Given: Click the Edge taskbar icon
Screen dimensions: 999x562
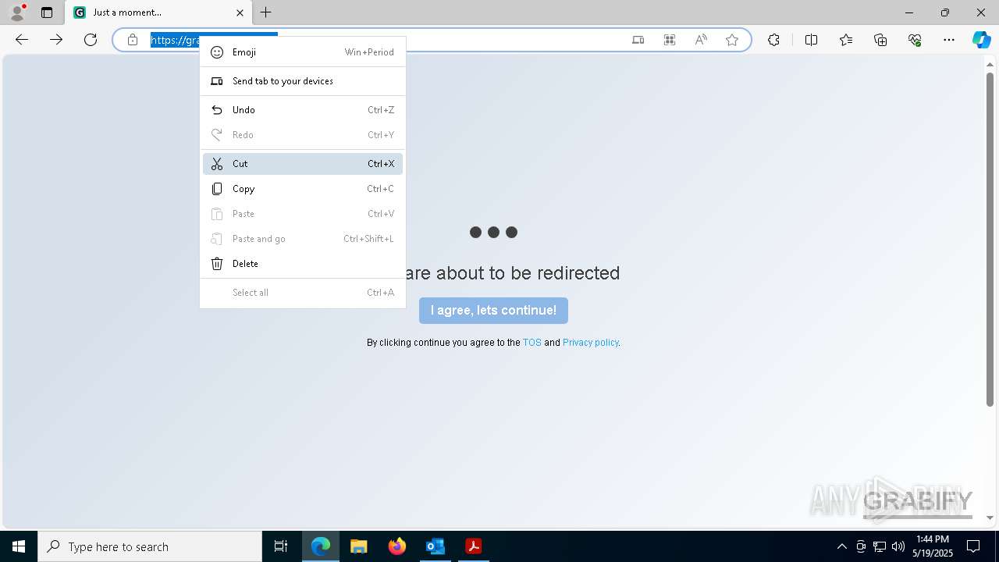Looking at the screenshot, I should (321, 546).
